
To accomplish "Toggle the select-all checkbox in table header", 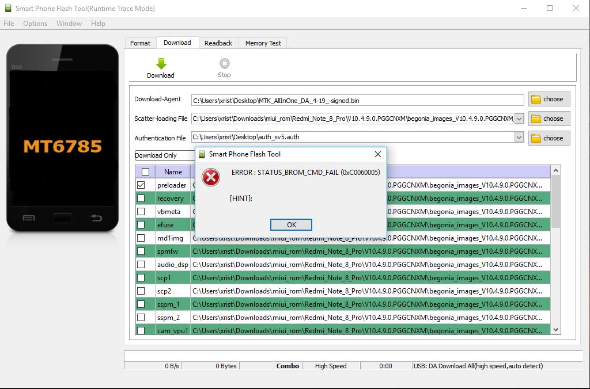I will [145, 171].
